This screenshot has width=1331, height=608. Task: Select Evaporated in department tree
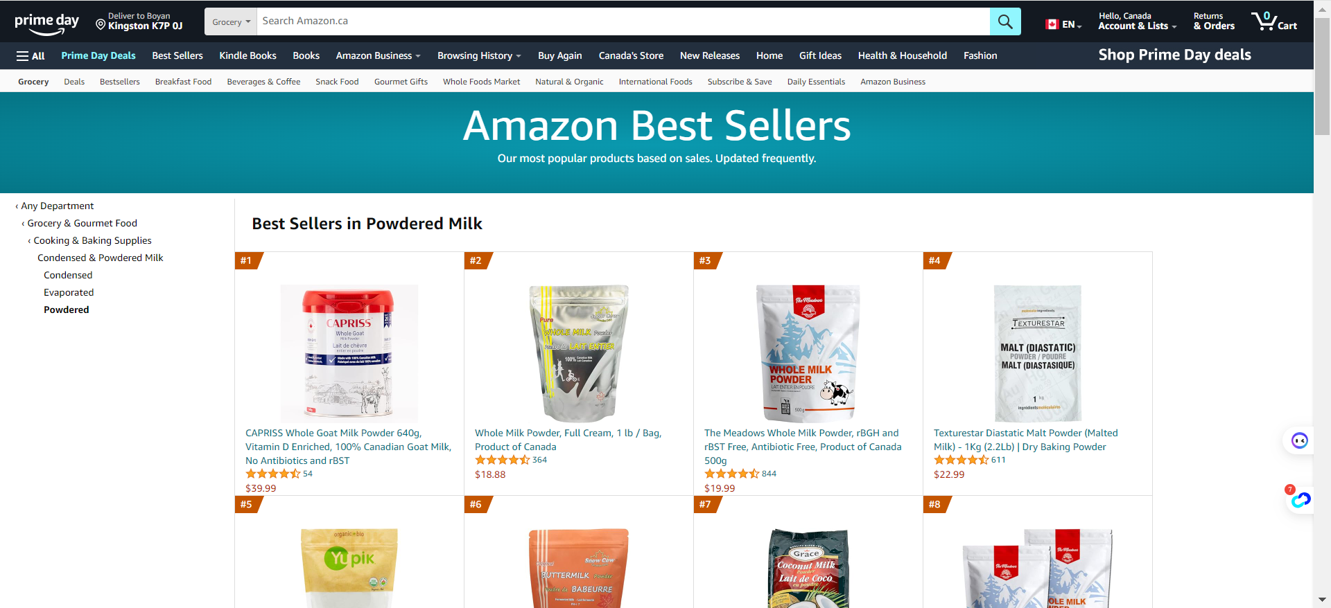pos(69,292)
